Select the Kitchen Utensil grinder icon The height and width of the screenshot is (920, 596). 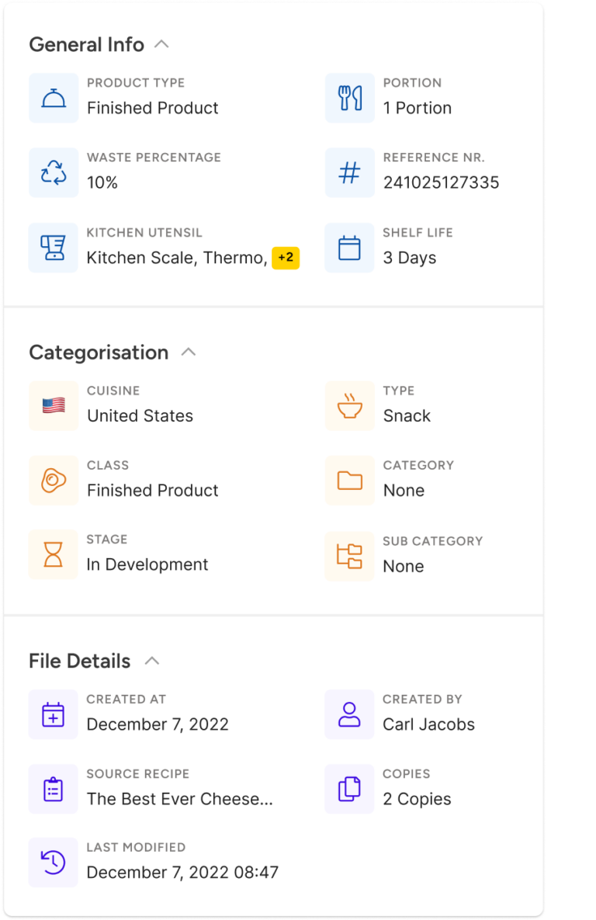[x=53, y=247]
